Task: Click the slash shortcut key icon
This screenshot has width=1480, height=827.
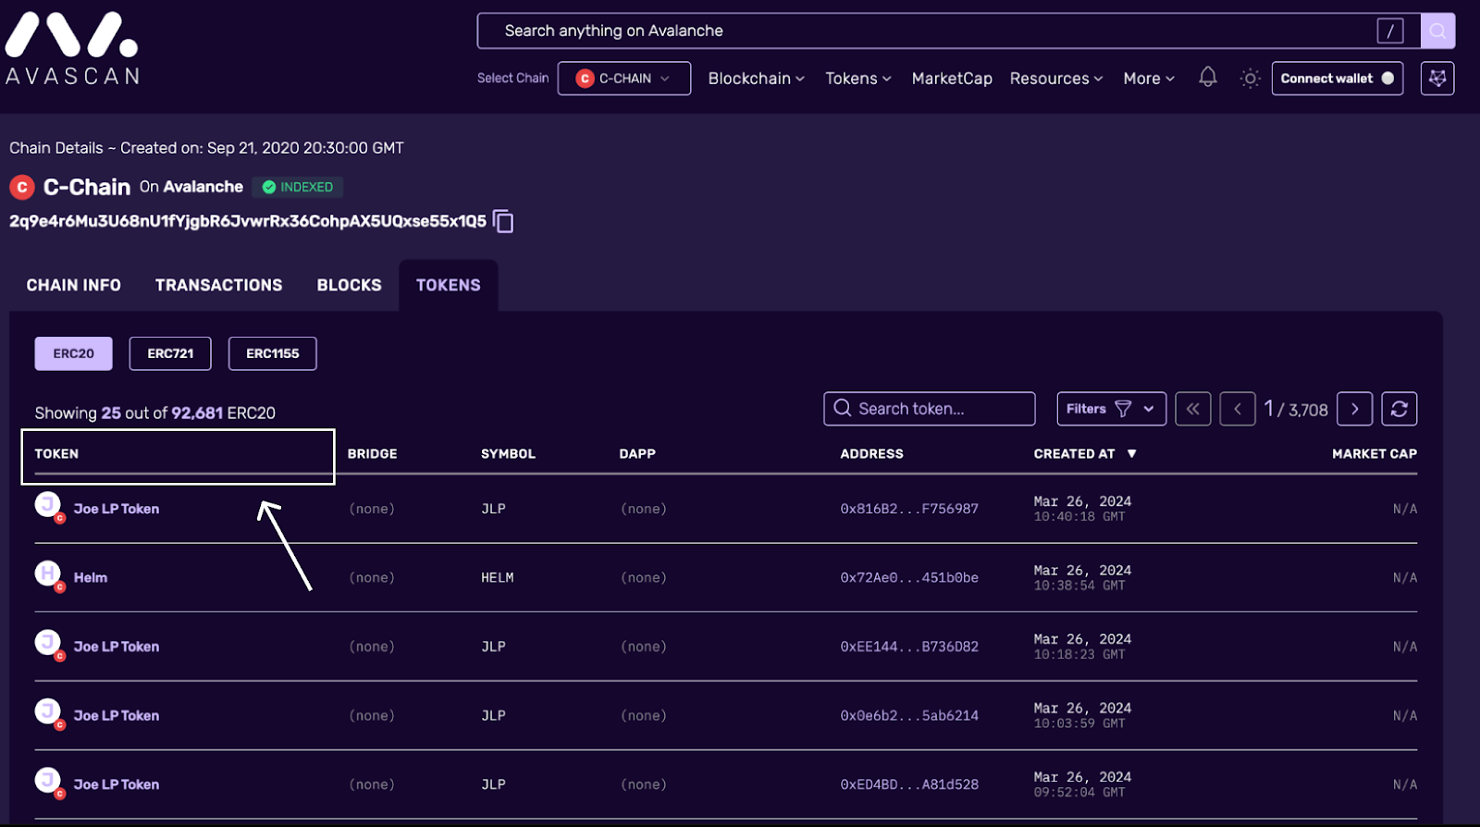Action: [x=1389, y=31]
